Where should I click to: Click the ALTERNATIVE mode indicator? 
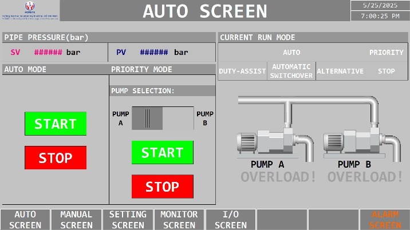[340, 71]
